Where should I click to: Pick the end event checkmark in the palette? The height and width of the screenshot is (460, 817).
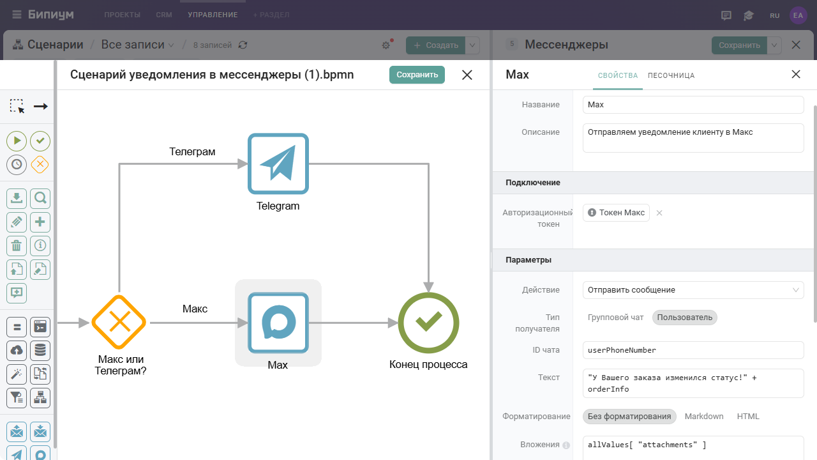coord(40,141)
